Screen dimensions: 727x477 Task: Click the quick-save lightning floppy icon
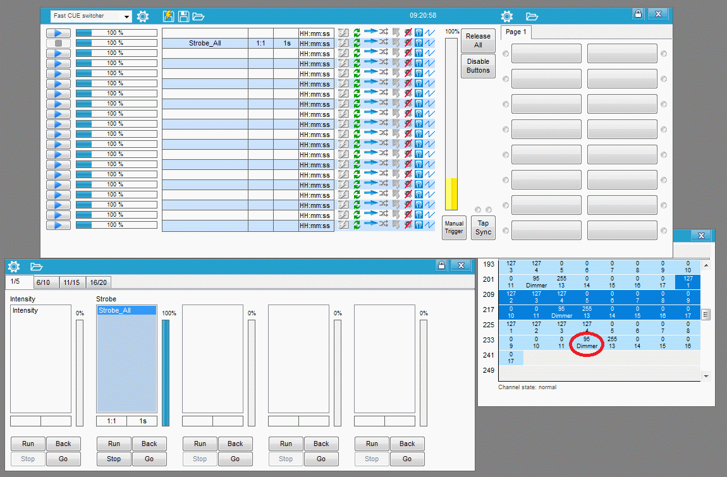(168, 16)
